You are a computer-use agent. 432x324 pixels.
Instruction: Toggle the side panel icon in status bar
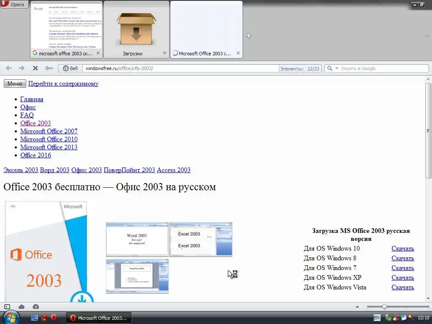point(7,306)
